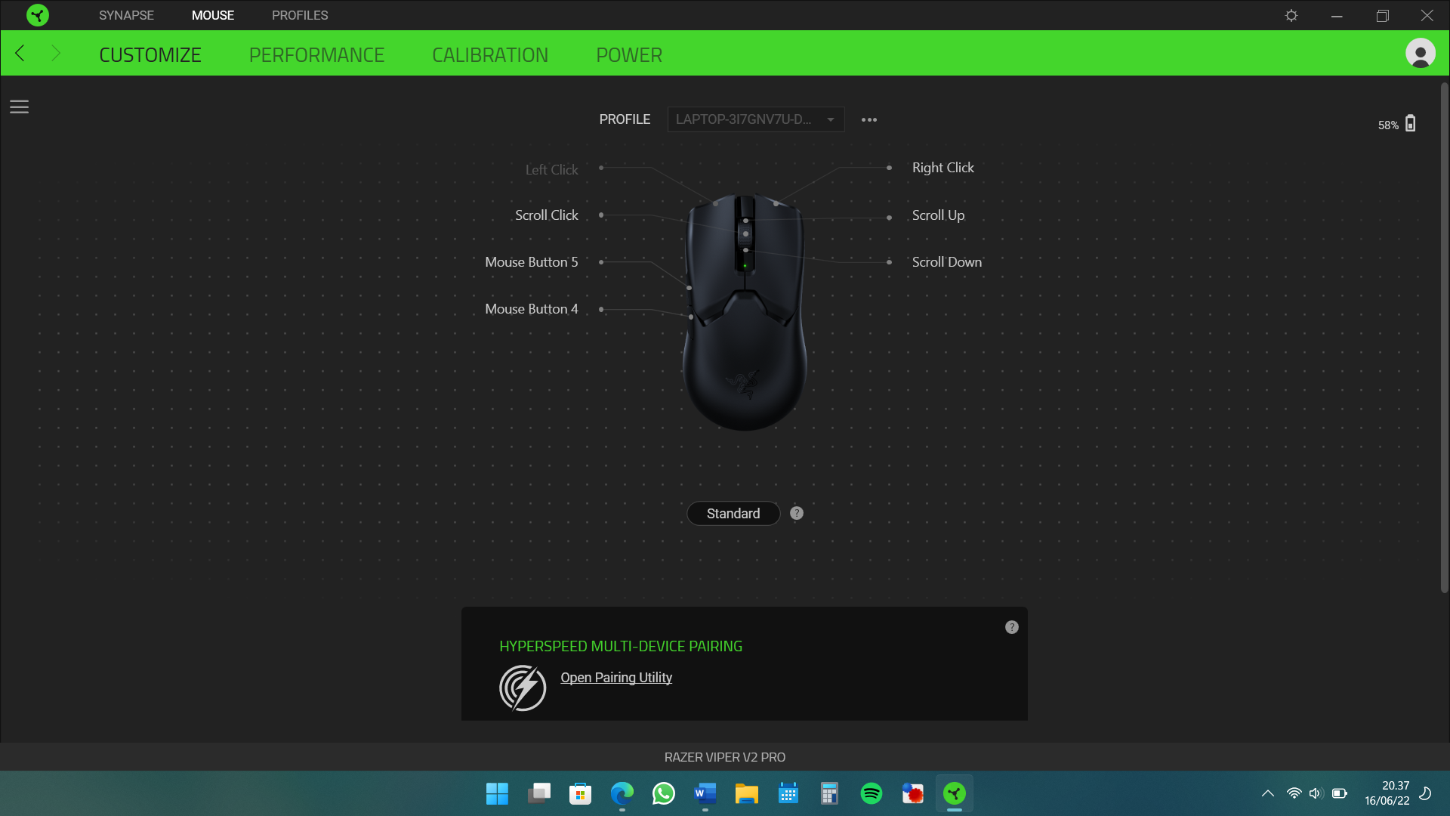This screenshot has width=1450, height=816.
Task: Open Spotify from the taskbar
Action: pyautogui.click(x=871, y=793)
